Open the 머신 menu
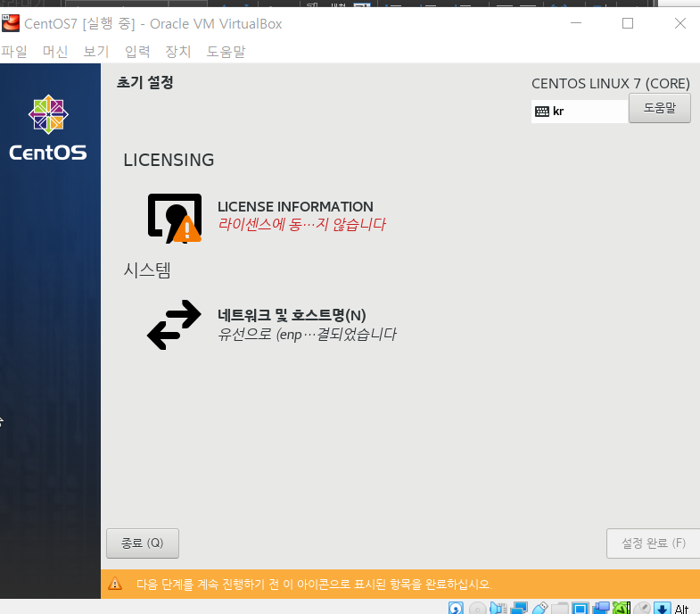This screenshot has height=614, width=700. click(55, 52)
